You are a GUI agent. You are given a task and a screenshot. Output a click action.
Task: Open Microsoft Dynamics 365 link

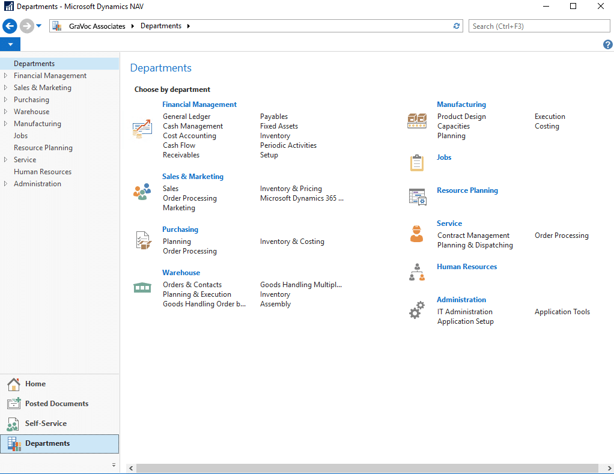click(302, 198)
